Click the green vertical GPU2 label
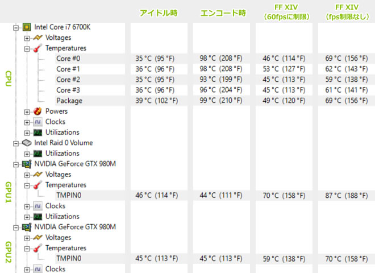This screenshot has width=375, height=273. point(9,252)
